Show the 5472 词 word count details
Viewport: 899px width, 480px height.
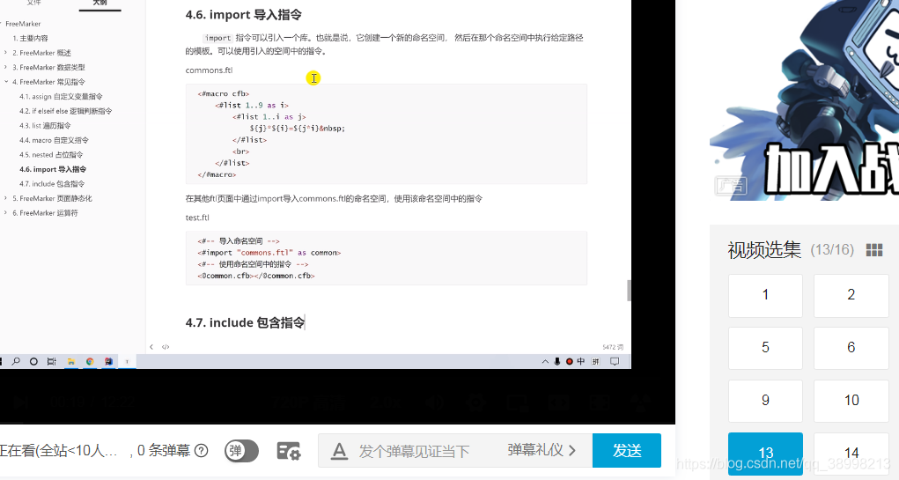(x=612, y=347)
